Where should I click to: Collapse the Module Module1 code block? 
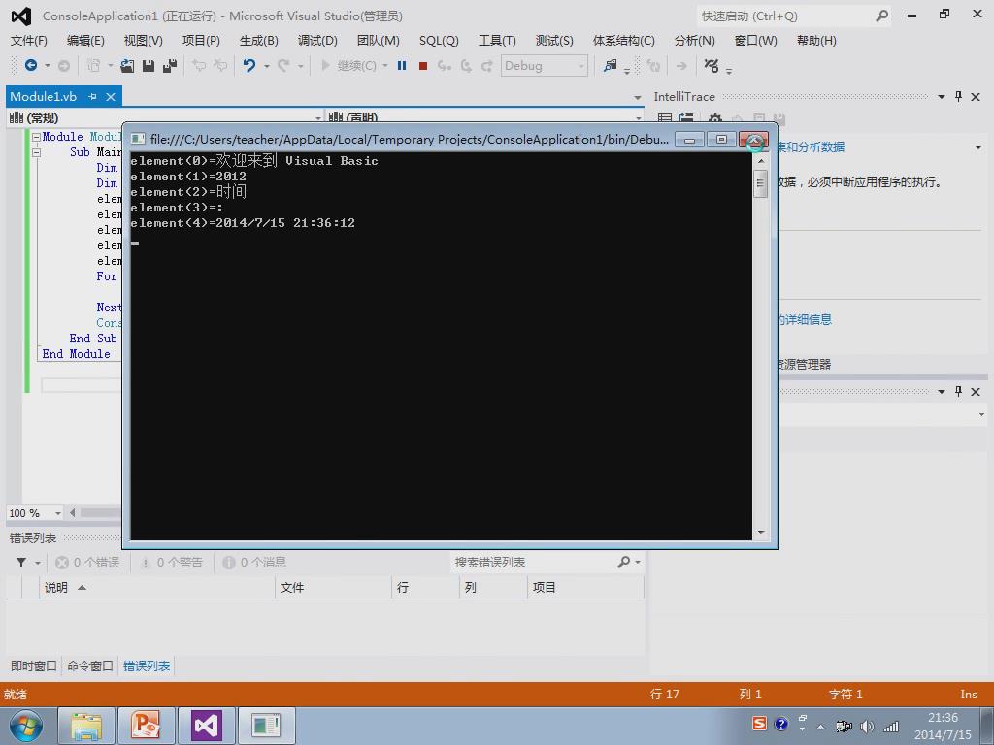(x=36, y=137)
